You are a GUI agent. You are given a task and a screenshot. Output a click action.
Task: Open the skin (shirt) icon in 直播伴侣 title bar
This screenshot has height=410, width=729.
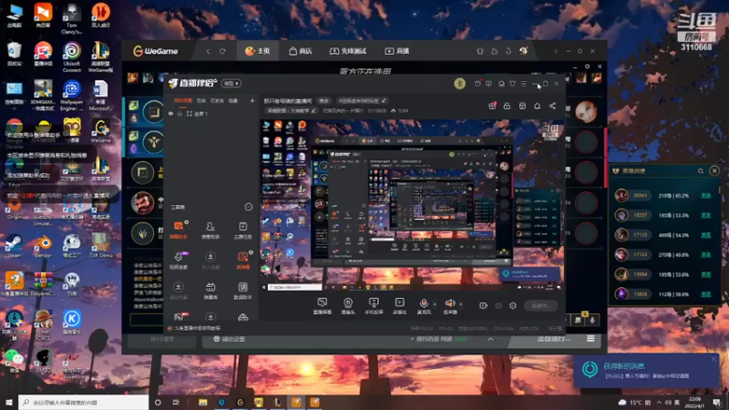[x=512, y=84]
